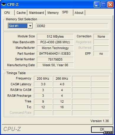This screenshot has width=115, height=135.
Task: Select the 512 MBytes module size value
Action: (x=55, y=36)
